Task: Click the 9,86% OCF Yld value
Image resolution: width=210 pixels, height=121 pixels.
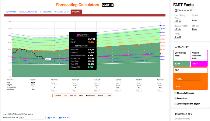Action: [194, 29]
